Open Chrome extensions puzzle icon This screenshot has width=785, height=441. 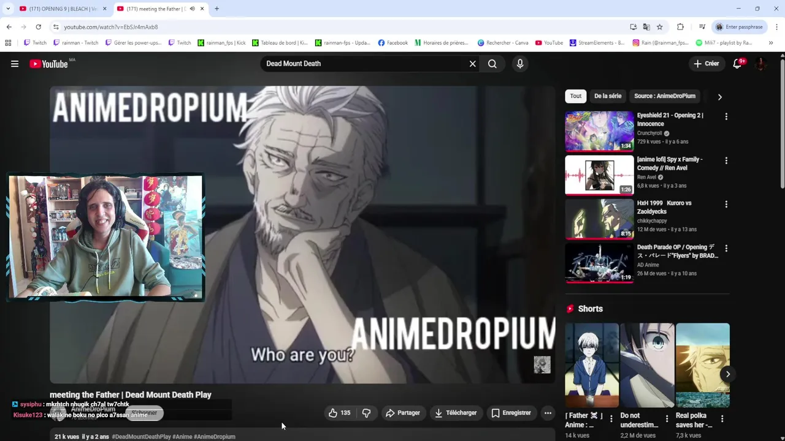[x=680, y=27]
